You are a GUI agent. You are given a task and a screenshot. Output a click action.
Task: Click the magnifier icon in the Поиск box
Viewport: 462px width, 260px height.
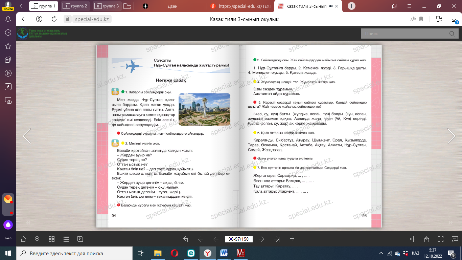tap(452, 34)
